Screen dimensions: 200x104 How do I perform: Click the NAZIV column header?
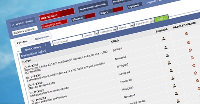27,61
